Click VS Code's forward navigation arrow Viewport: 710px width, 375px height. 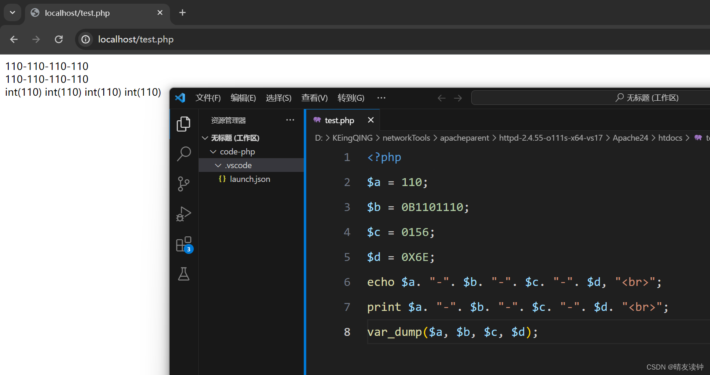pos(457,98)
